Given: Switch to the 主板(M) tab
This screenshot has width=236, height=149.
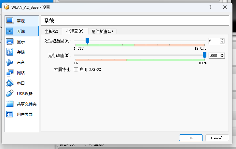Looking at the screenshot, I should point(51,31).
